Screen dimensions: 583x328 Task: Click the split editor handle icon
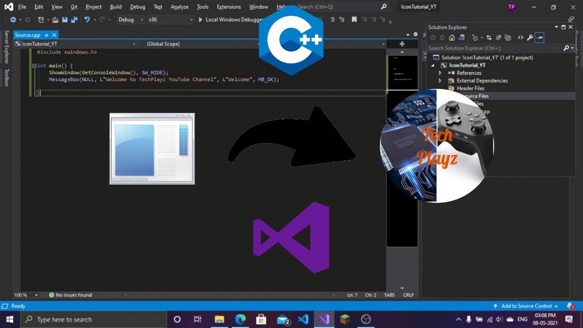coord(402,44)
